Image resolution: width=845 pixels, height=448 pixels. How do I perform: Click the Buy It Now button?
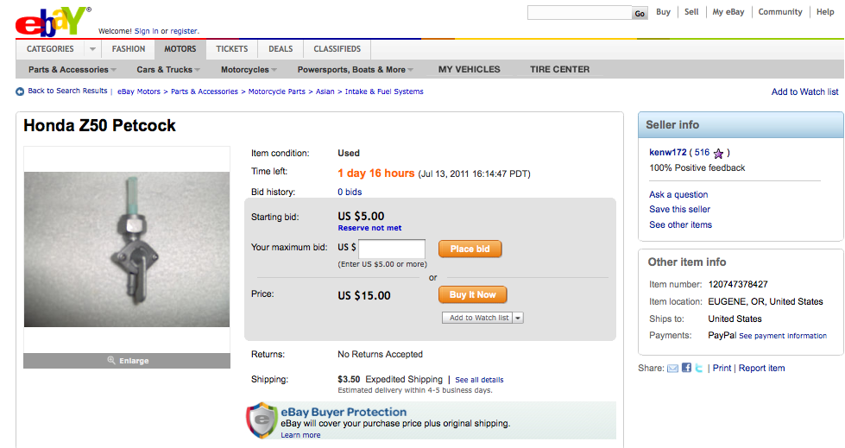point(473,295)
